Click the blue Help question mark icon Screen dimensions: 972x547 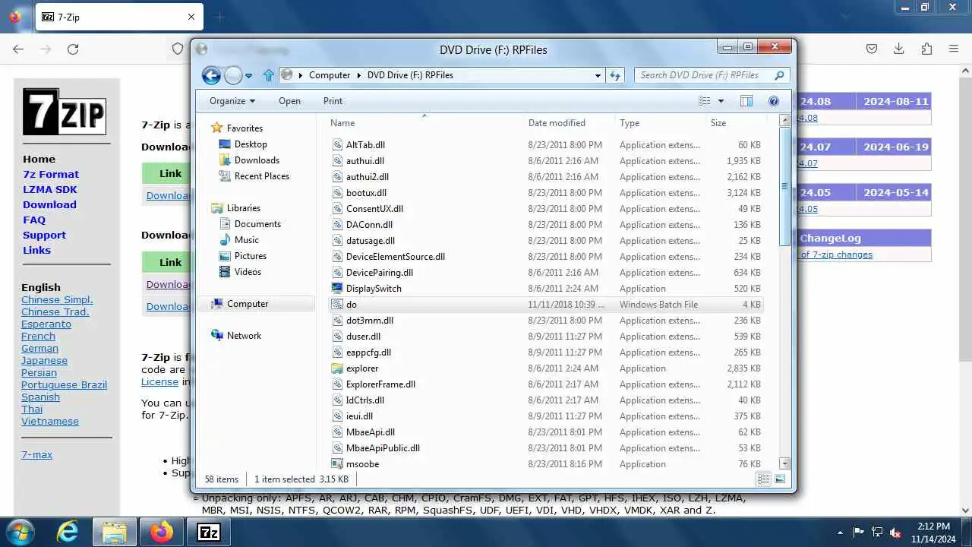[774, 101]
